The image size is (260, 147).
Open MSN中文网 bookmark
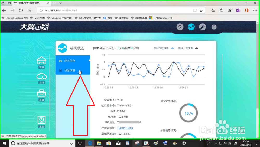point(88,18)
